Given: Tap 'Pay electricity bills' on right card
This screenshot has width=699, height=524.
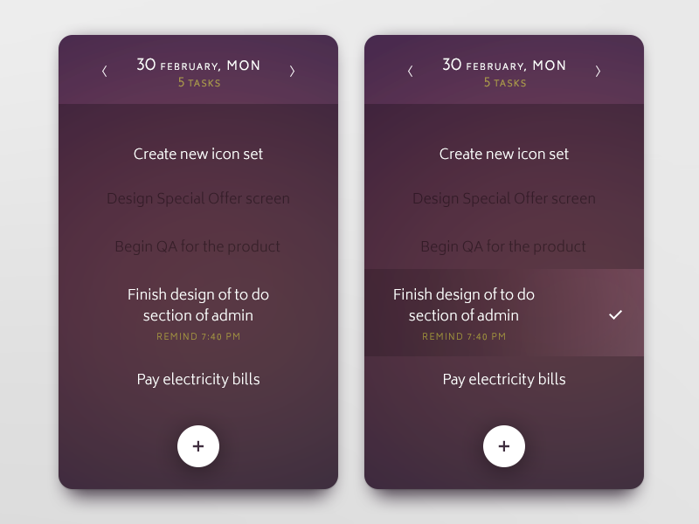Looking at the screenshot, I should [504, 379].
